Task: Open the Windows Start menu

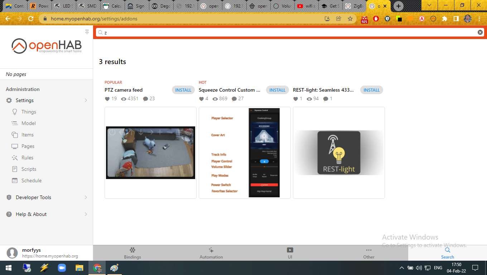Action: [x=8, y=268]
